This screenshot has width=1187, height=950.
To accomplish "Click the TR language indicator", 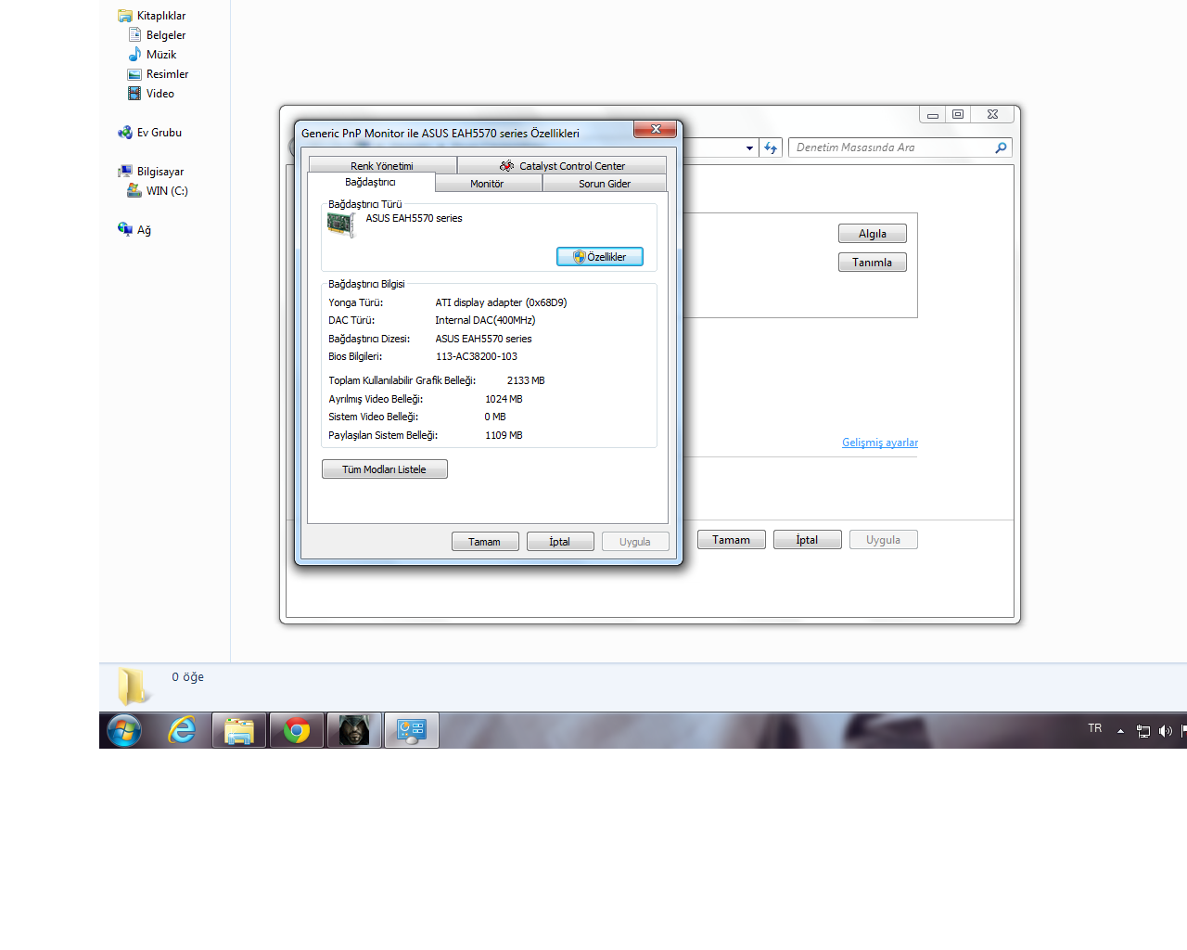I will 1095,728.
